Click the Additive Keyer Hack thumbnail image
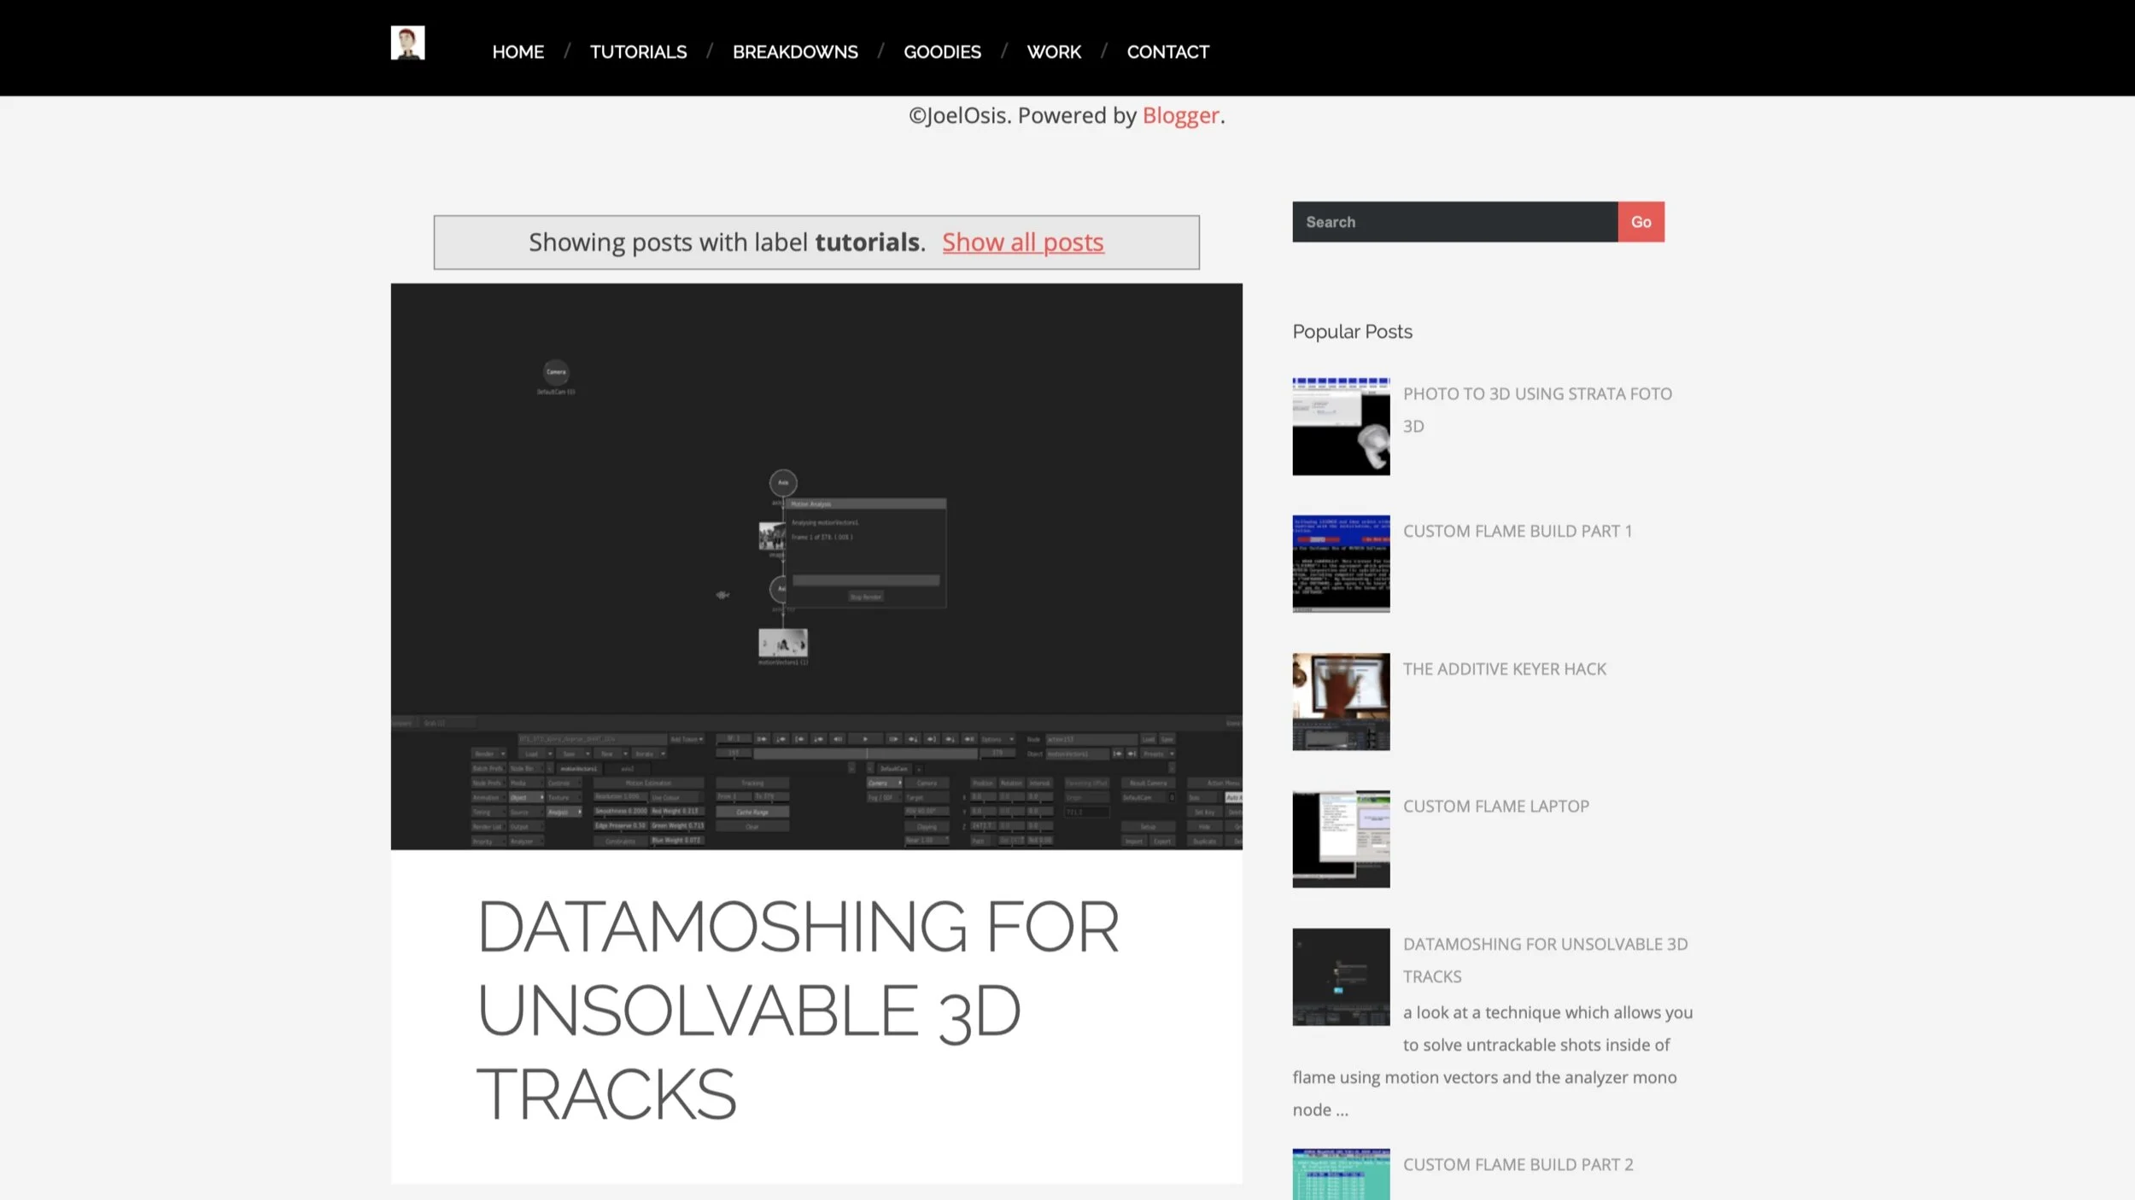This screenshot has width=2135, height=1200. [x=1341, y=702]
